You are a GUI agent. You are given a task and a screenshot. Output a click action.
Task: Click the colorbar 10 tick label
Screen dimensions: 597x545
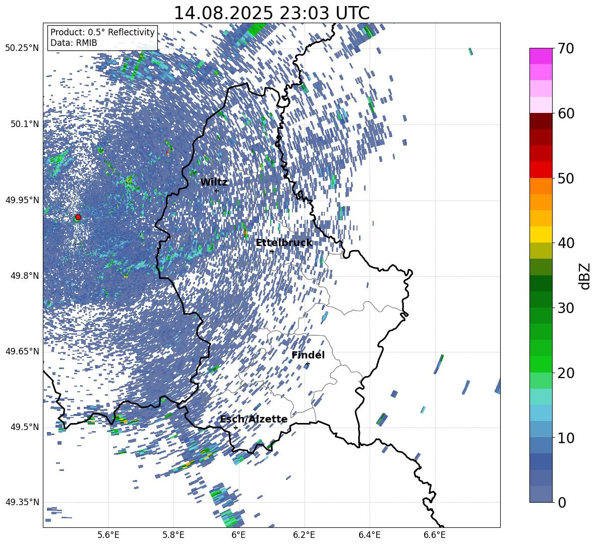pyautogui.click(x=566, y=438)
